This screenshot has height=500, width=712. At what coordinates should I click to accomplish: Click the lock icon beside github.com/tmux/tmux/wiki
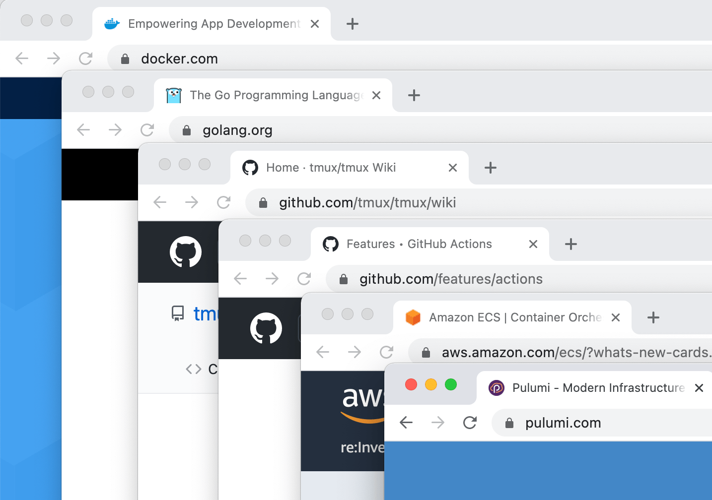(263, 203)
